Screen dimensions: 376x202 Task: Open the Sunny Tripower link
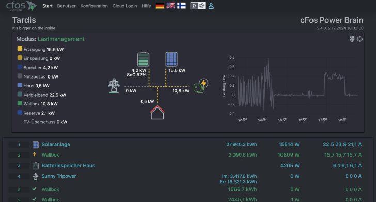(x=59, y=176)
